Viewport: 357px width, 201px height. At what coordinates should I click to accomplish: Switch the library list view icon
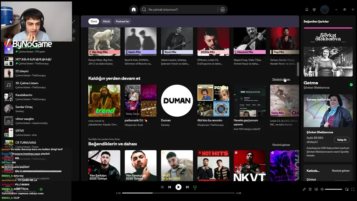point(74,39)
